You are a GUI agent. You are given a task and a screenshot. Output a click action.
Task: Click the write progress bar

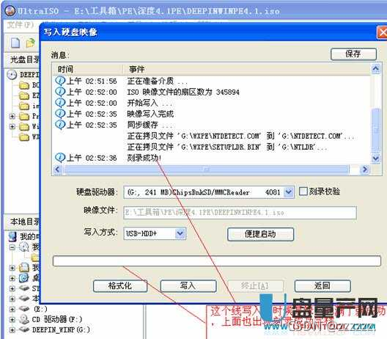pos(217,261)
